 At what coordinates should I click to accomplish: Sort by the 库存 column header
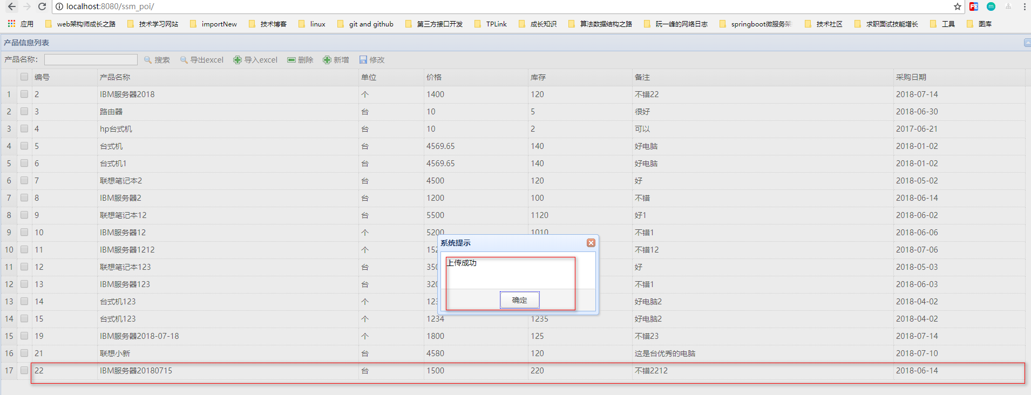[x=580, y=77]
